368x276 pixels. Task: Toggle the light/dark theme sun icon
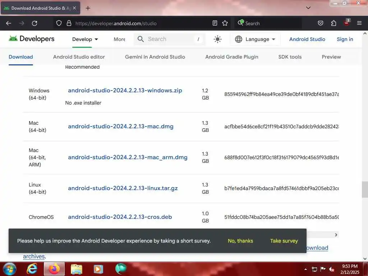coord(217,39)
